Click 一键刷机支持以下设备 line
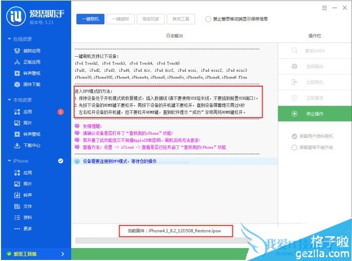The height and width of the screenshot is (261, 352). coord(97,56)
